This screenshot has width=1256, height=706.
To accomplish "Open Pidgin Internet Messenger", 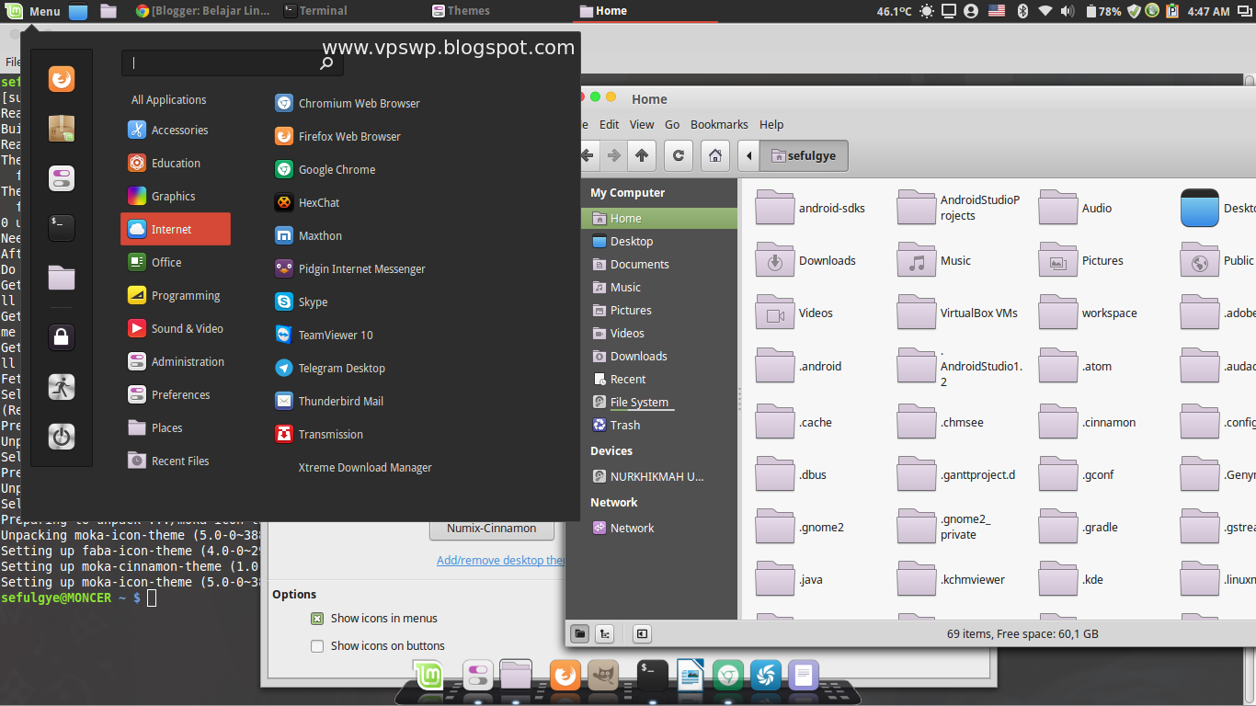I will (x=350, y=269).
